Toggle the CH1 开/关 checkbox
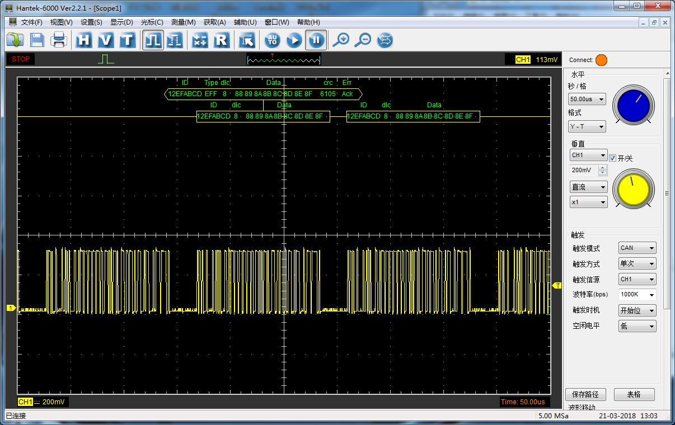Screen dimensions: 675x425 pyautogui.click(x=612, y=158)
